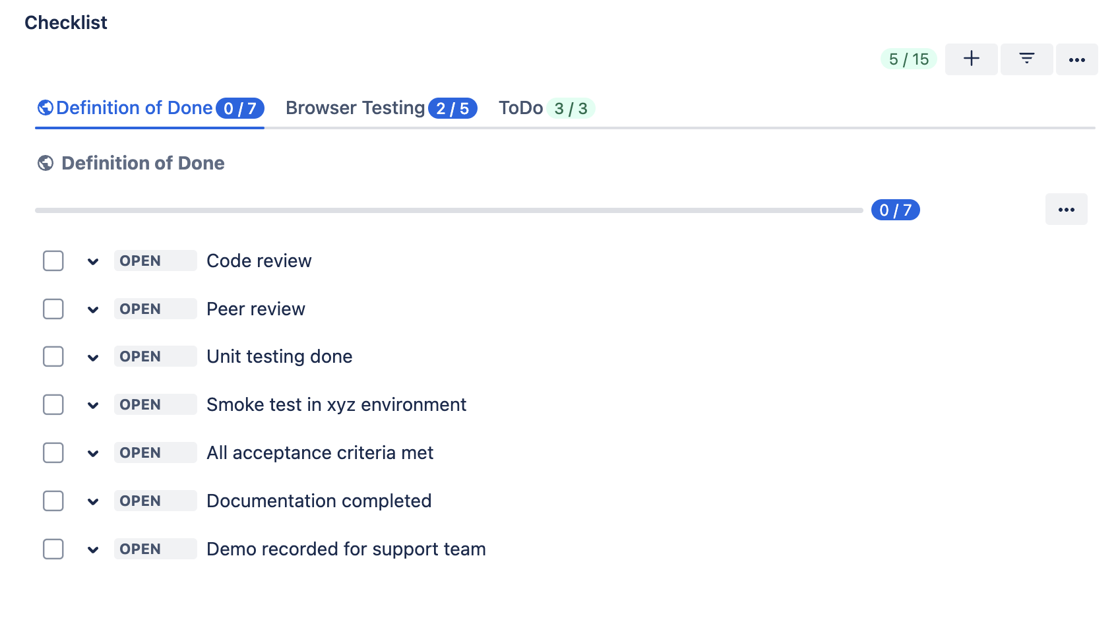1118x620 pixels.
Task: Click globe icon beside Definition of Done heading
Action: point(46,163)
